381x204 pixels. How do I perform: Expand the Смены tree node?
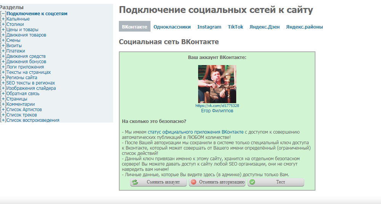[3, 40]
